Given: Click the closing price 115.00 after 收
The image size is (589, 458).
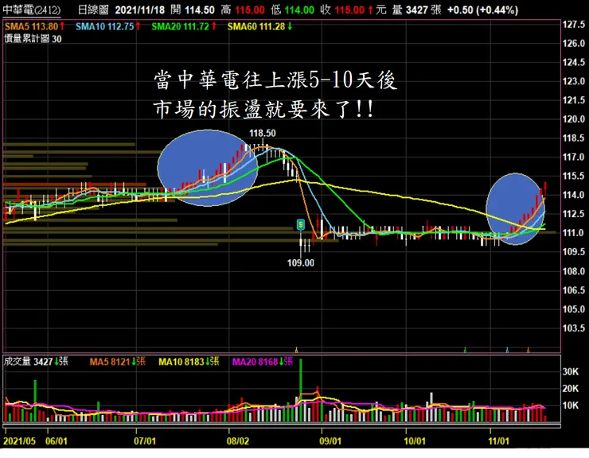Looking at the screenshot, I should tap(349, 10).
